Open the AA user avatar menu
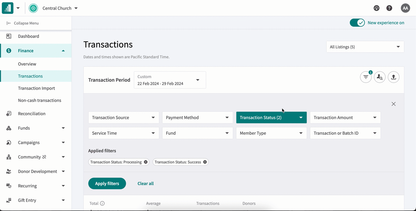416x211 pixels. coord(405,8)
